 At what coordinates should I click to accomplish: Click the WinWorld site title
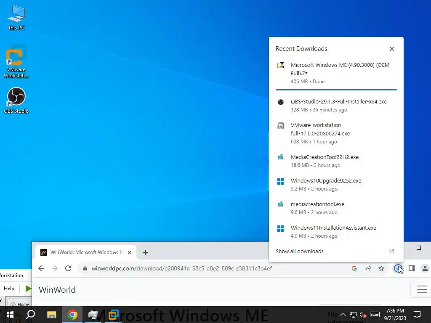tap(57, 290)
